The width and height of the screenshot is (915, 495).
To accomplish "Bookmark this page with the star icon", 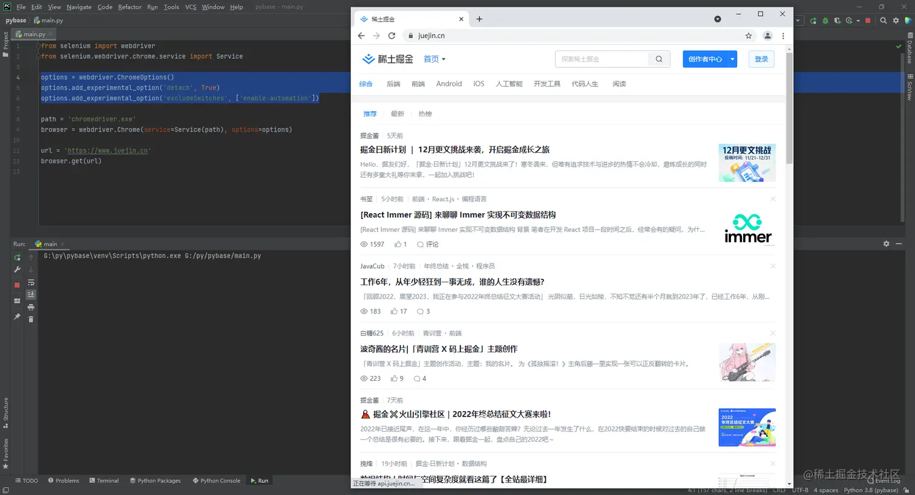I will click(749, 36).
